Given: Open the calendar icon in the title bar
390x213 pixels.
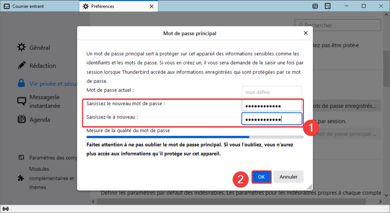Looking at the screenshot, I should (315, 6).
